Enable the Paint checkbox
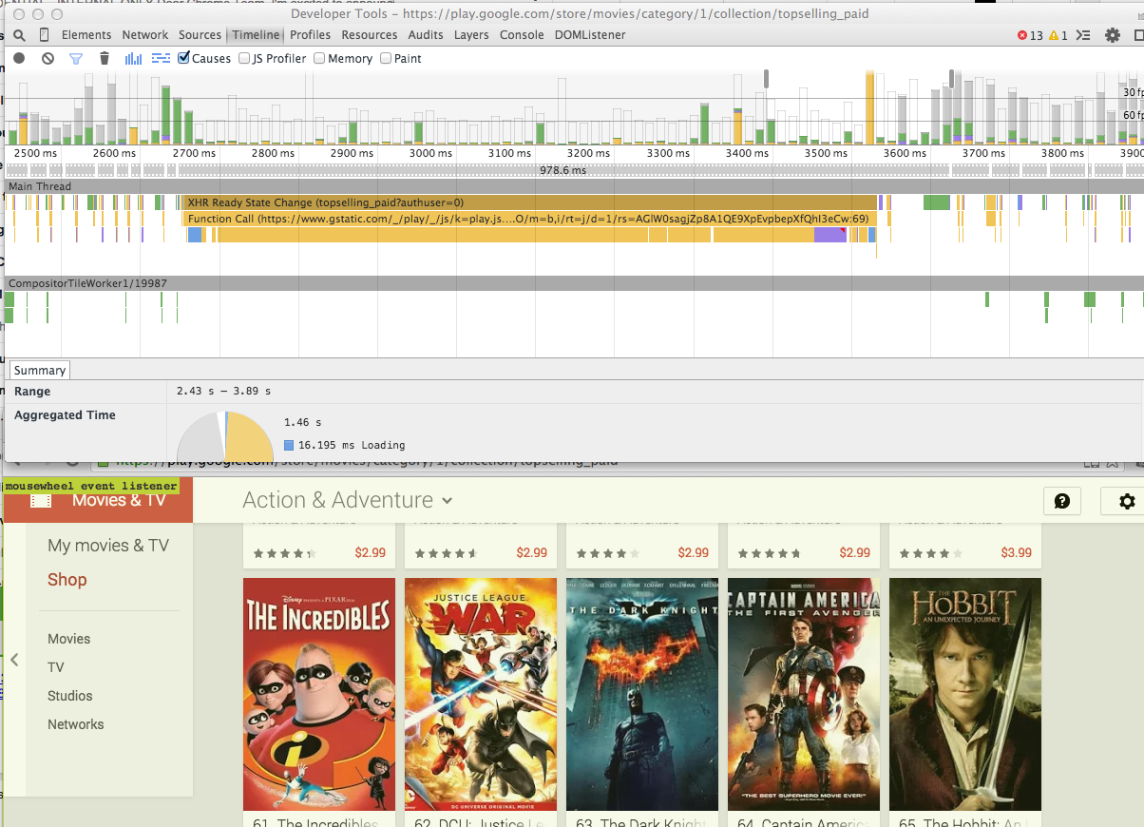 tap(386, 58)
